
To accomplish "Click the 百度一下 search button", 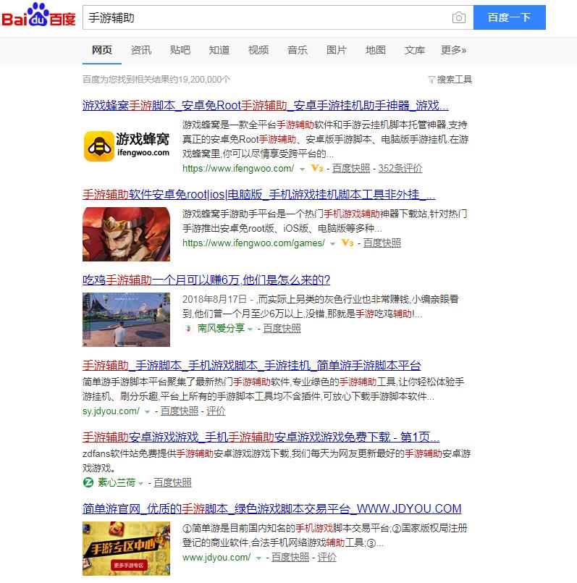I will (510, 17).
